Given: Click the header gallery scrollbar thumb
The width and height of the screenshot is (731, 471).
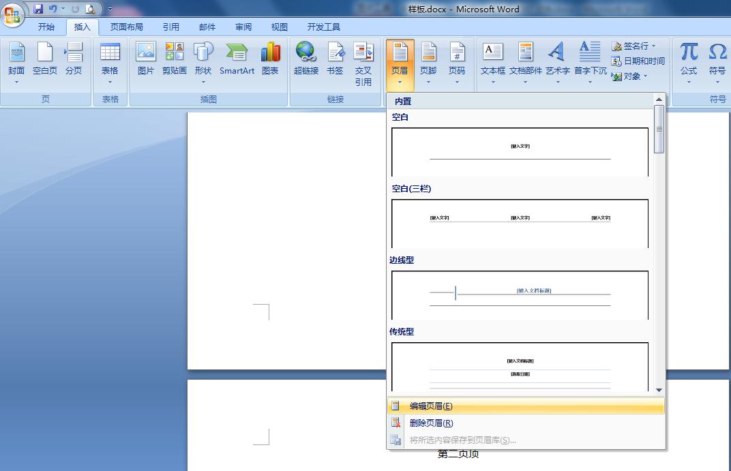Looking at the screenshot, I should point(659,129).
